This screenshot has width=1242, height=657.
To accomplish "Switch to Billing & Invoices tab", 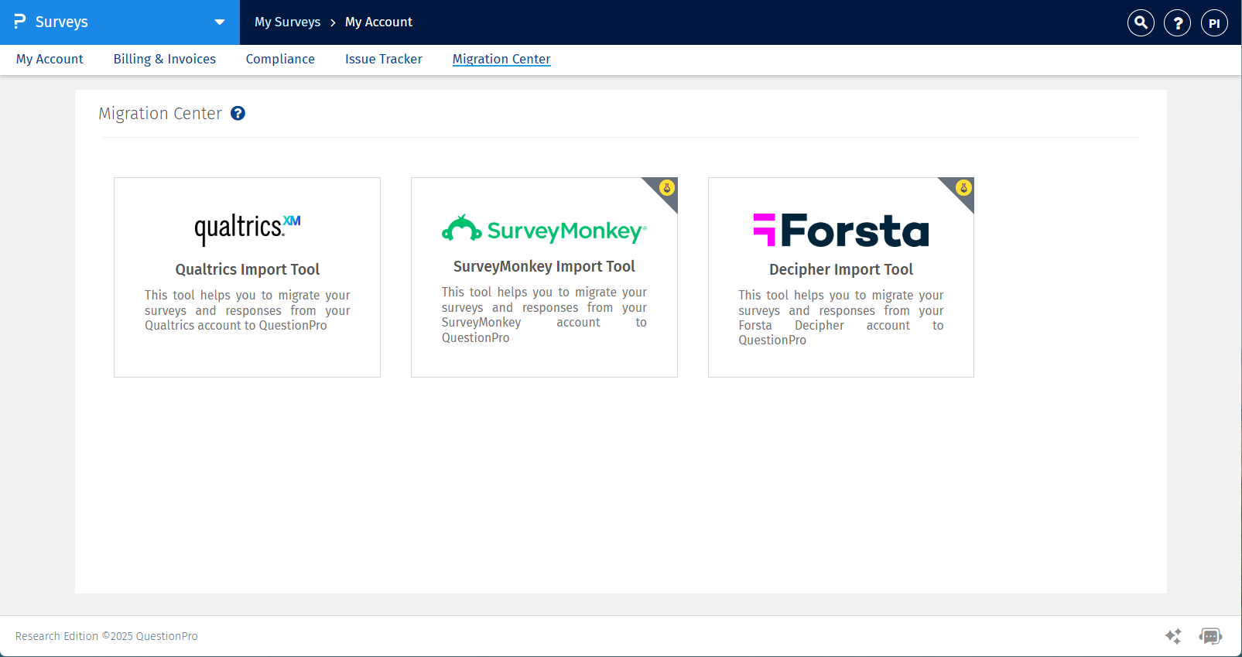I will pos(165,59).
